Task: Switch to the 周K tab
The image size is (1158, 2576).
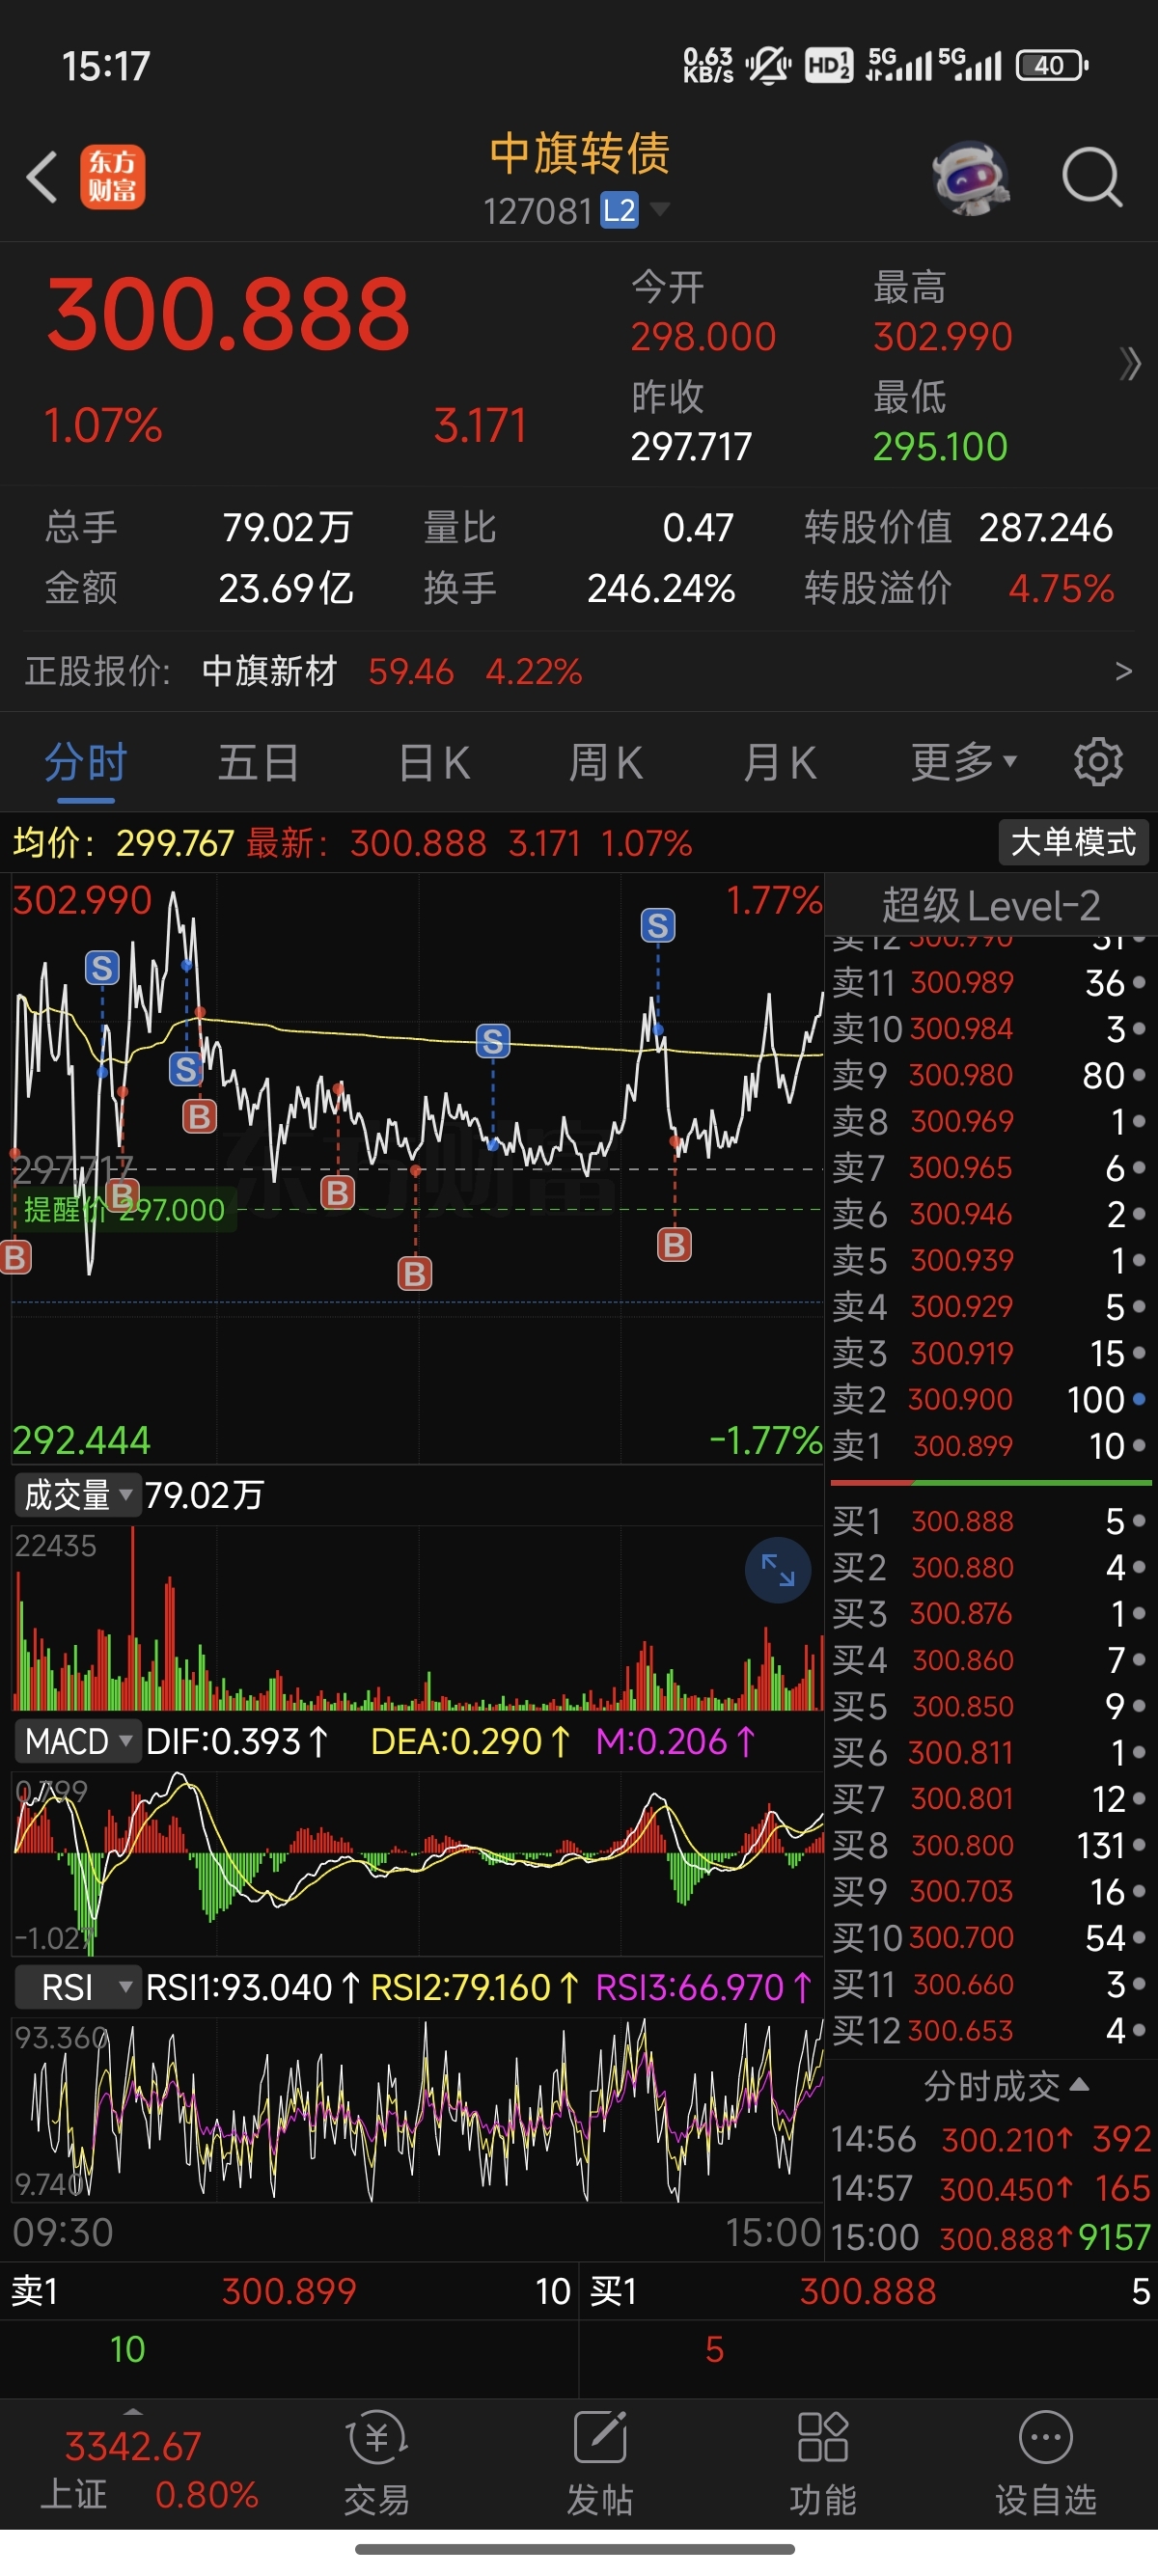Action: pos(606,763)
